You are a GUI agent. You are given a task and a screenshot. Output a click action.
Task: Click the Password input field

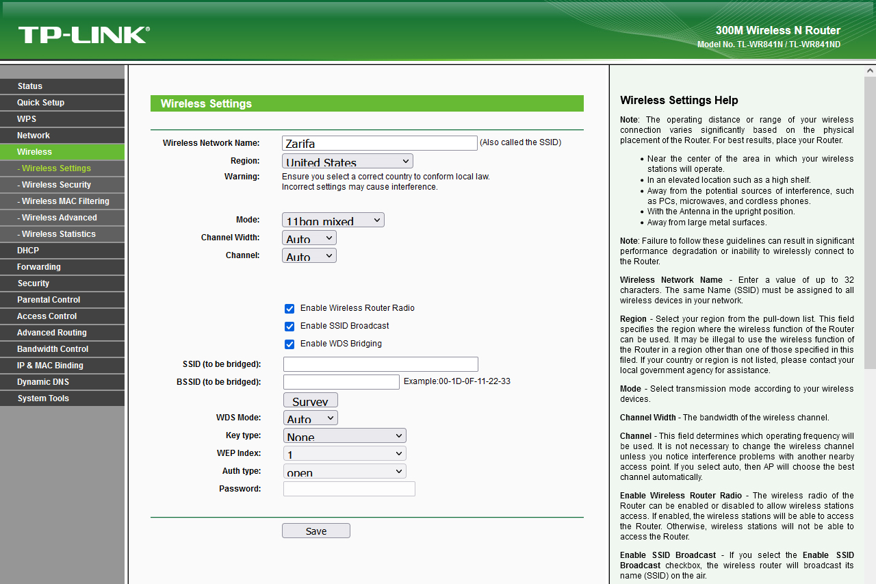pos(349,489)
